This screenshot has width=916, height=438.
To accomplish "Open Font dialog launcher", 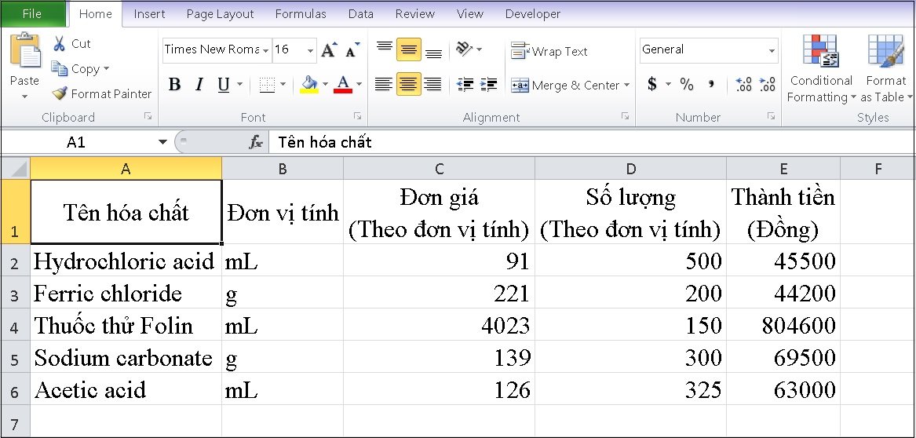I will [x=357, y=117].
